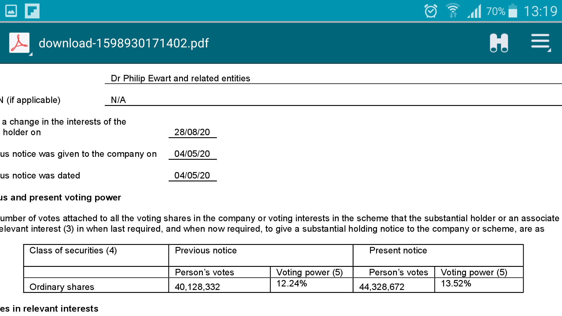Tap the 13:19 clock in status bar
The image size is (562, 316).
click(x=540, y=11)
